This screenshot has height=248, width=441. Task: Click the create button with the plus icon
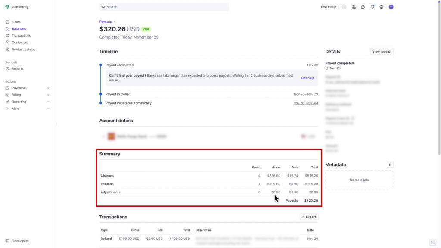pos(391,7)
